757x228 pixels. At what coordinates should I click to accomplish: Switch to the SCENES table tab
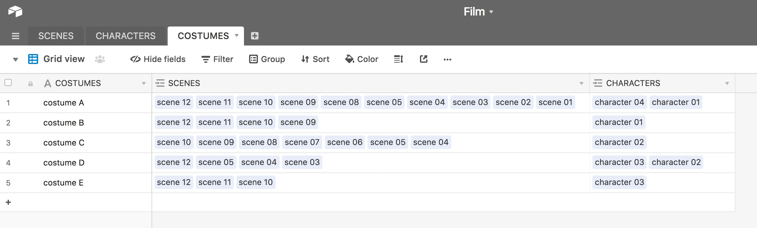[56, 36]
